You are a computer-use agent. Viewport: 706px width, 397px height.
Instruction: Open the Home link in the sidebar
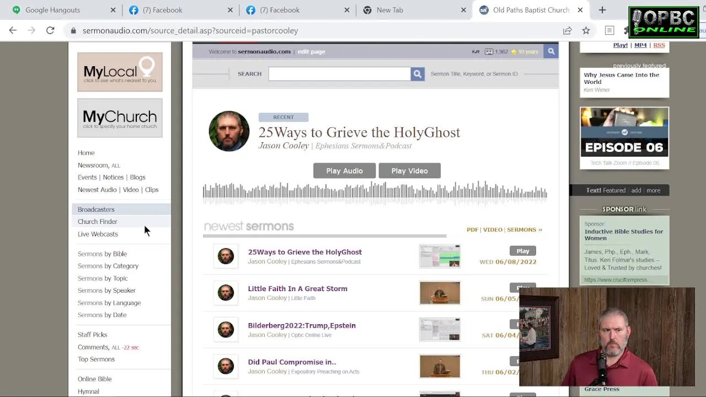(86, 153)
